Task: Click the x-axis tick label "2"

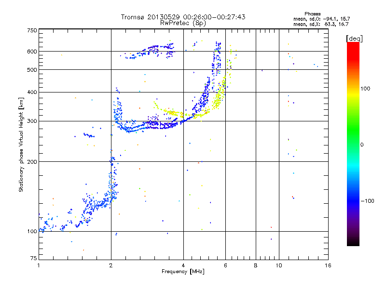Action: pos(111,265)
